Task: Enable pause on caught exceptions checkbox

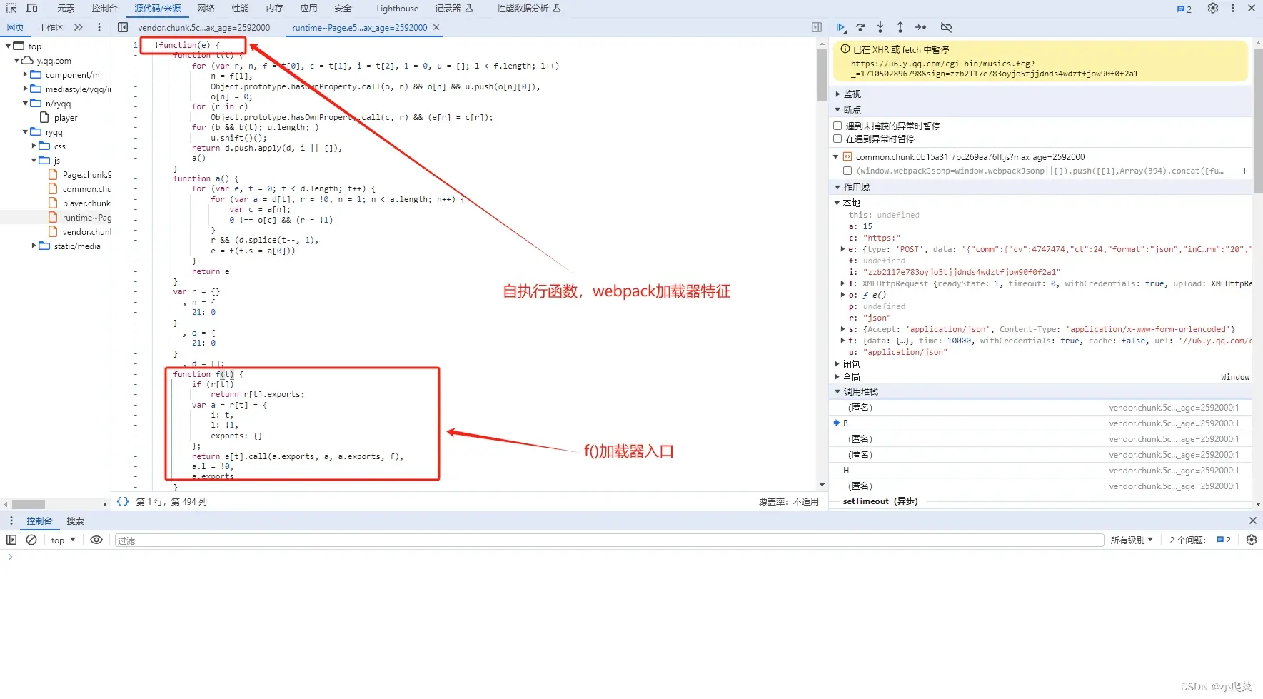Action: point(837,139)
